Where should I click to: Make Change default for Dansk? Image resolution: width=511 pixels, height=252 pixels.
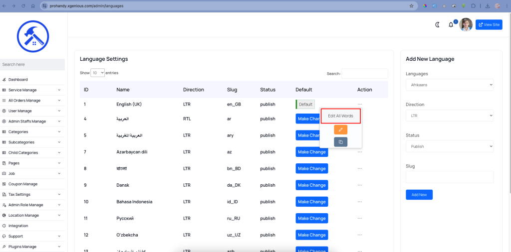(x=311, y=185)
